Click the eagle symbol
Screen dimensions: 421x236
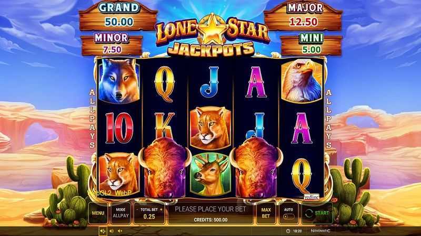(302, 81)
